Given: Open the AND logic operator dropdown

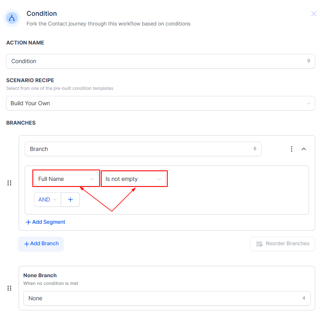Looking at the screenshot, I should pos(47,200).
